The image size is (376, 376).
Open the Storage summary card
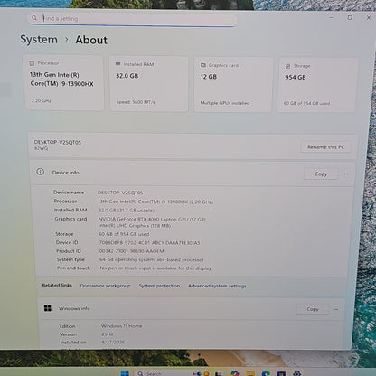[318, 85]
